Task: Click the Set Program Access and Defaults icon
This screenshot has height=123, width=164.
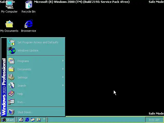Action: (x=11, y=42)
